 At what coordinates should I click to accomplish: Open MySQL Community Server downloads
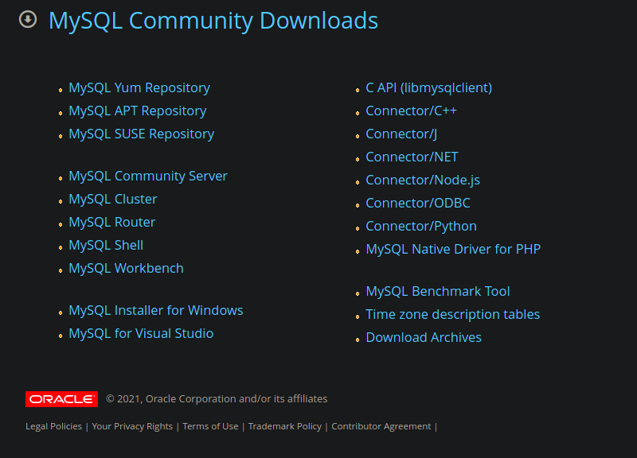tap(148, 177)
